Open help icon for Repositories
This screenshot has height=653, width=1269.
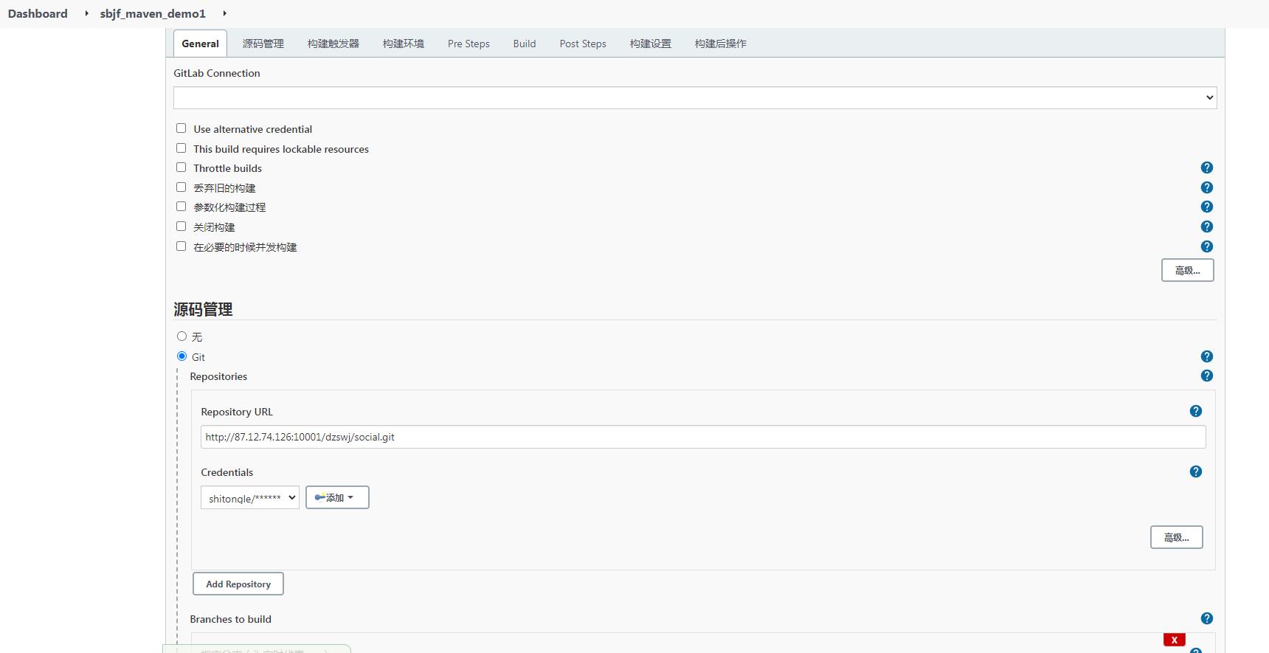1207,376
